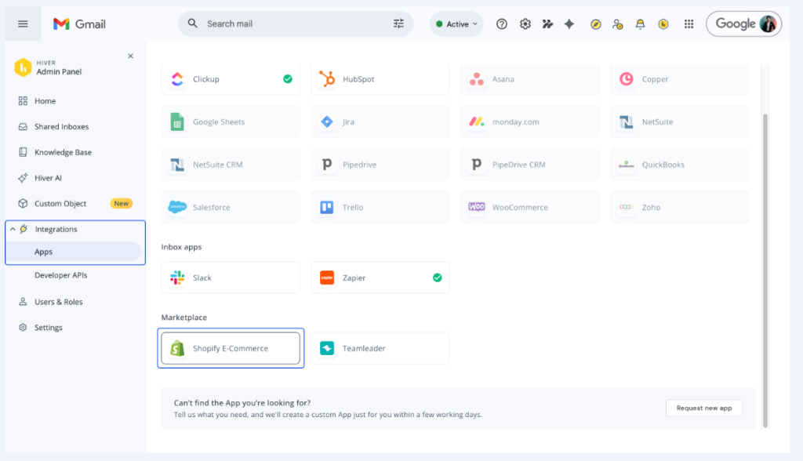Click the PipeDrive CRM logo icon
803x461 pixels.
(477, 165)
